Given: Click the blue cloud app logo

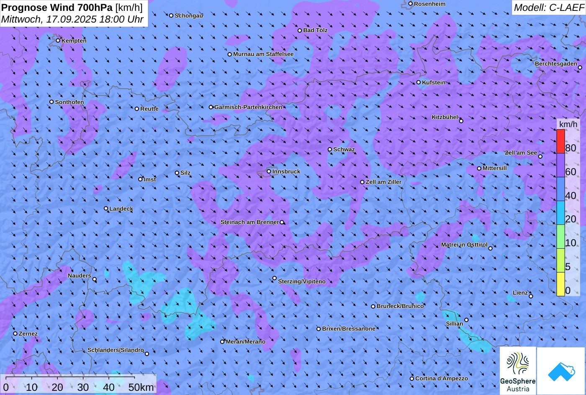Looking at the screenshot, I should click(561, 371).
